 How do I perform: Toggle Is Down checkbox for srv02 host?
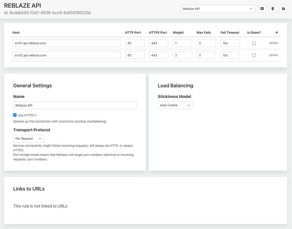(x=254, y=55)
